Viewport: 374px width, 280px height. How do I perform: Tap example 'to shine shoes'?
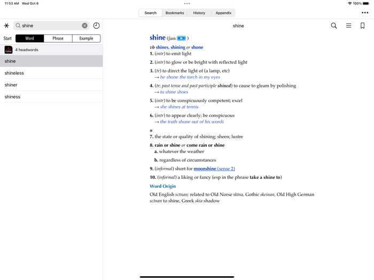pos(174,92)
